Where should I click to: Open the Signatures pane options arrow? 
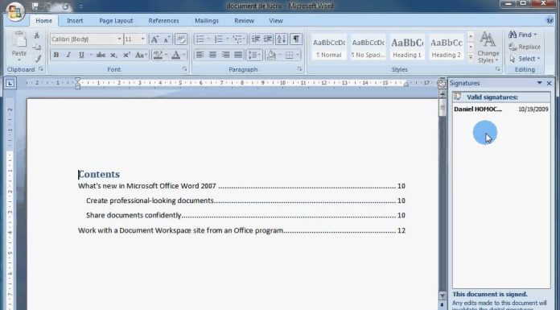pyautogui.click(x=539, y=83)
